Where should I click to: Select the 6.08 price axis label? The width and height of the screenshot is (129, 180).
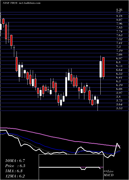119,89
